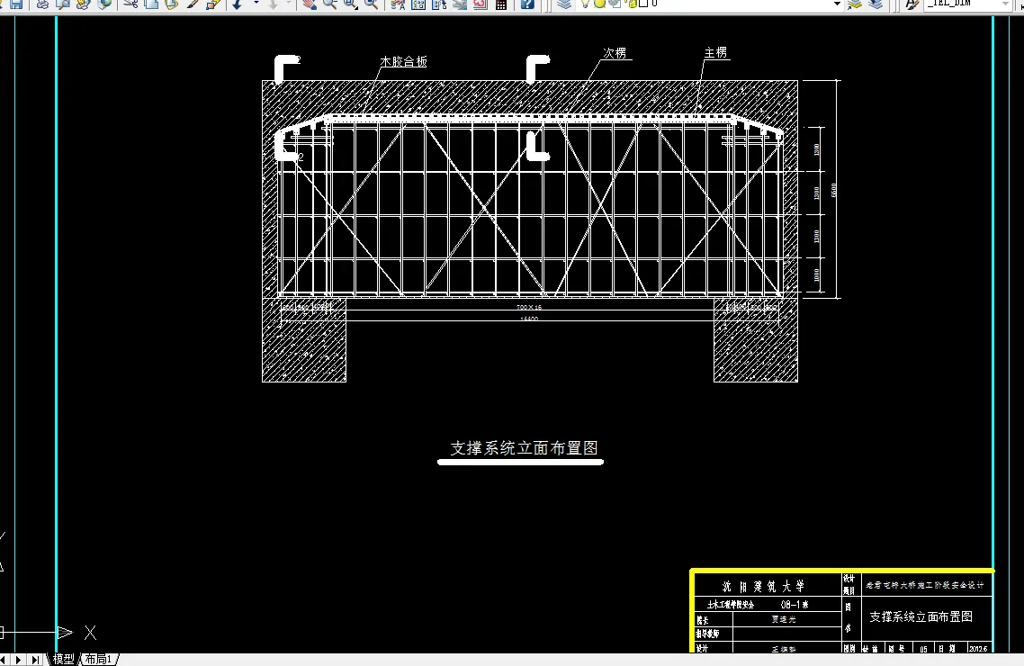Viewport: 1024px width, 666px height.
Task: Click the 主楞 annotation label
Action: click(x=715, y=52)
